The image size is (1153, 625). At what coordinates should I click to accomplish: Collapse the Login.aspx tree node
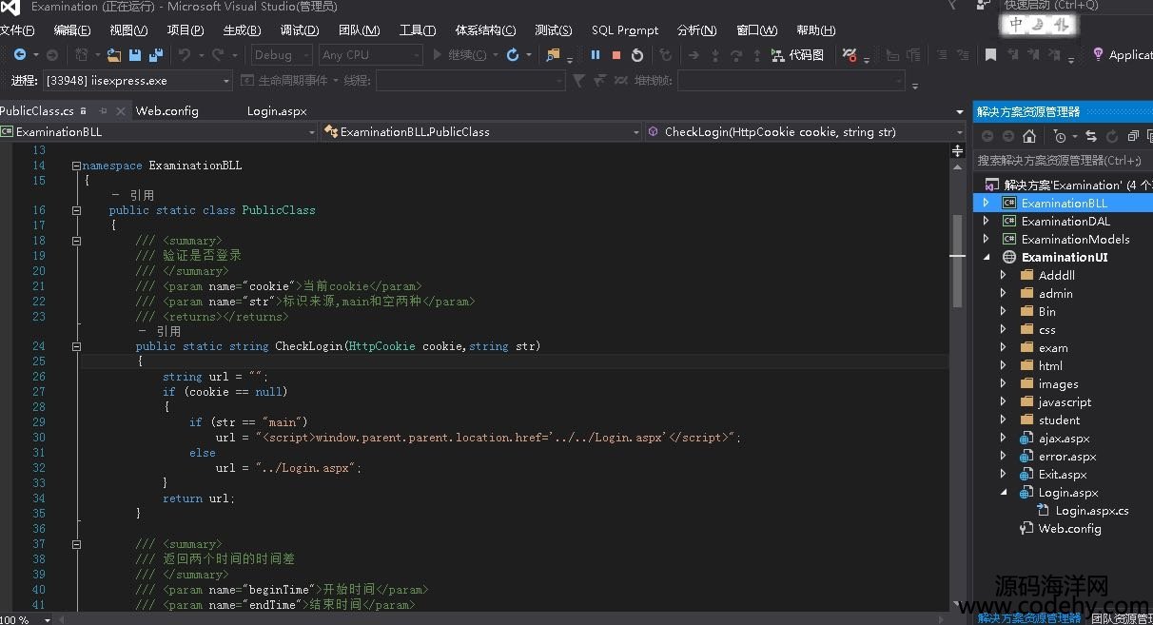(x=1003, y=492)
